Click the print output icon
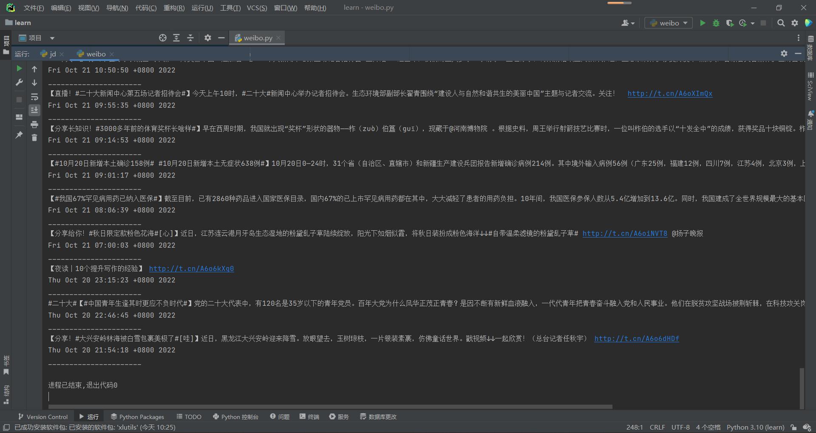The height and width of the screenshot is (433, 816). point(34,125)
